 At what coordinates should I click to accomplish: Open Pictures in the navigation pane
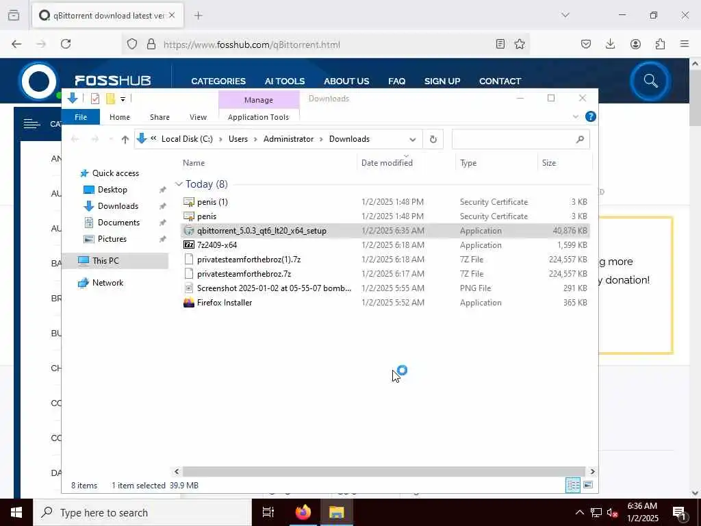[x=112, y=239]
